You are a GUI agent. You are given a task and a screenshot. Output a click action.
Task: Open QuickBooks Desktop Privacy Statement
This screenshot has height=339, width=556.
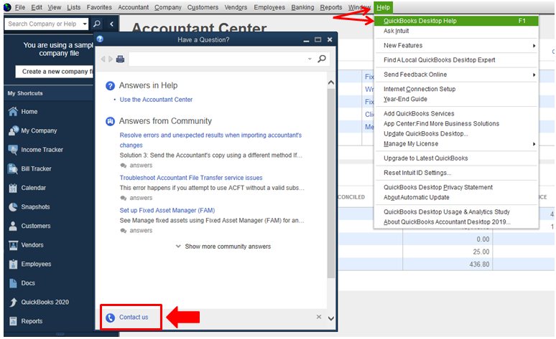(x=438, y=187)
